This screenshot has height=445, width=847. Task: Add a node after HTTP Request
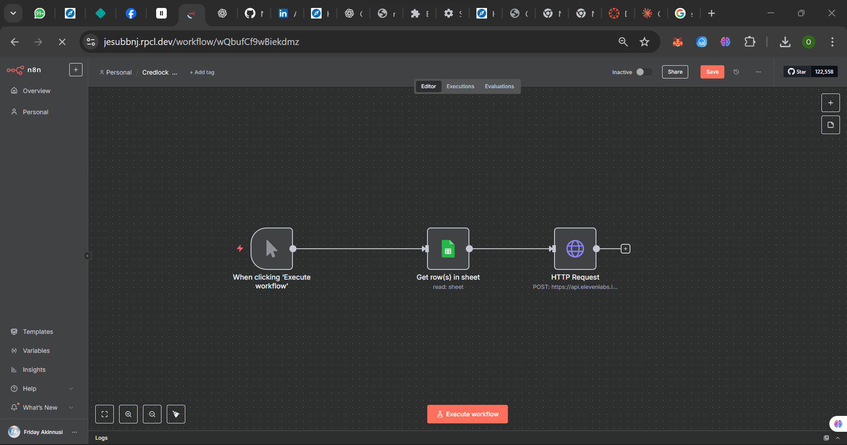[626, 249]
